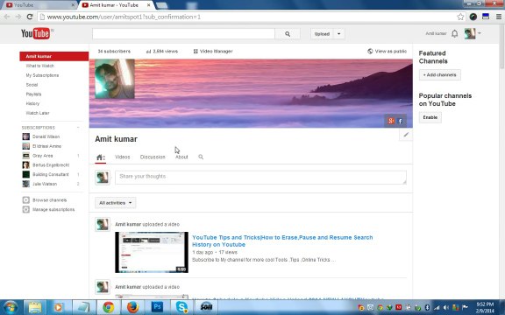Screen dimensions: 505x315
Task: Click the volume icon in system tray
Action: pyautogui.click(x=446, y=308)
